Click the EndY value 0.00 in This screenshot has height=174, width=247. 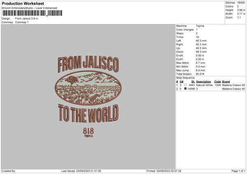(200, 60)
